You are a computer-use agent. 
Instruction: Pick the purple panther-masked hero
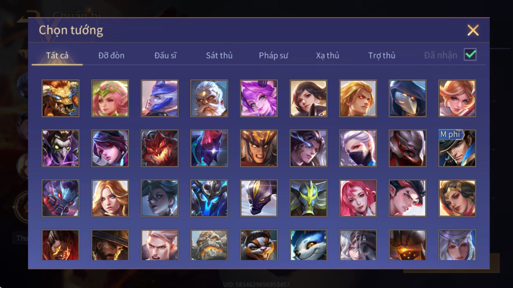(x=259, y=198)
